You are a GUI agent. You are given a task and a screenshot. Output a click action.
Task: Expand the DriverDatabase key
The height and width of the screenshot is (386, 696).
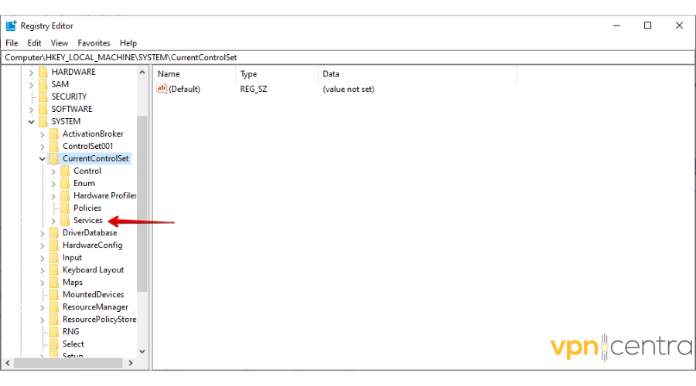click(x=43, y=233)
